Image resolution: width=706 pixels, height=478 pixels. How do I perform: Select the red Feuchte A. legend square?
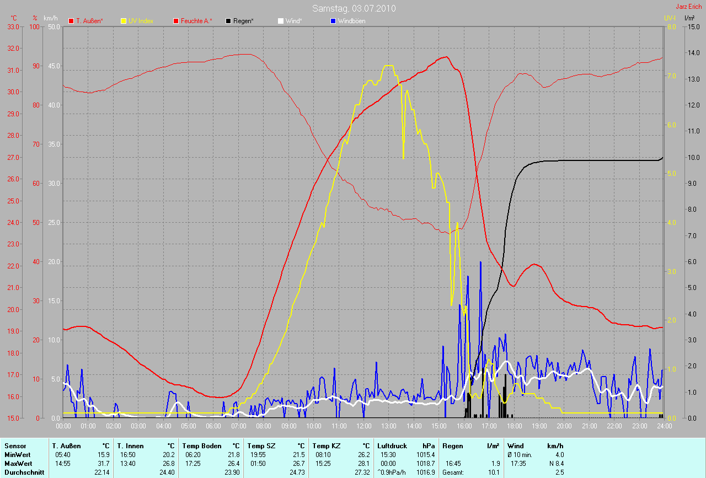[176, 21]
